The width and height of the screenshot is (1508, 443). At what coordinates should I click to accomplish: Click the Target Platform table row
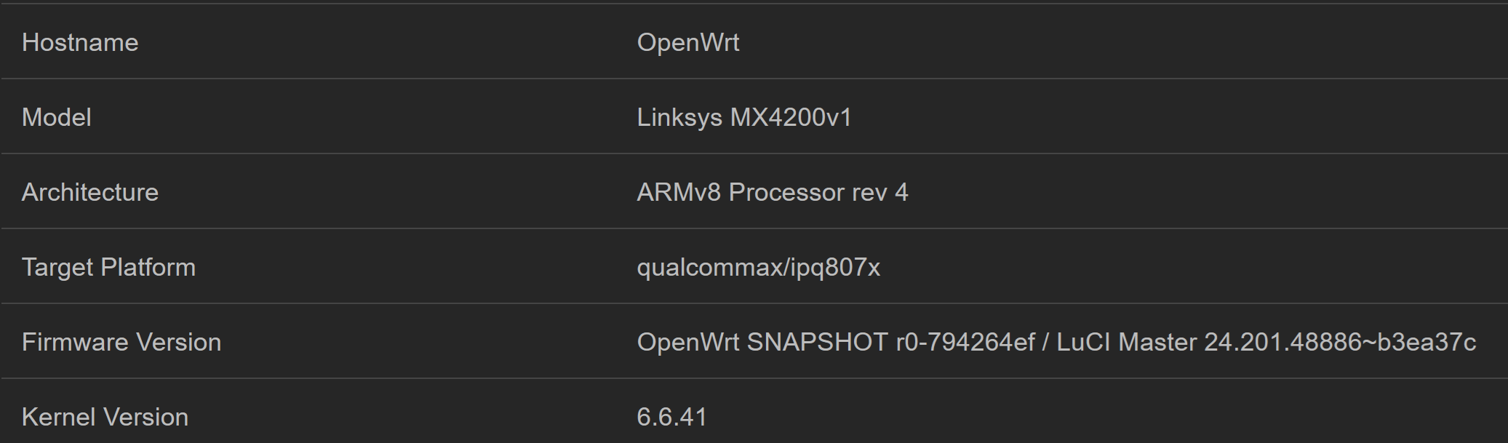(754, 266)
